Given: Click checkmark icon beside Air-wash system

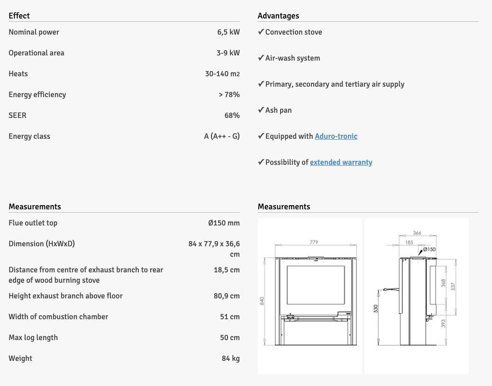Looking at the screenshot, I should (261, 58).
